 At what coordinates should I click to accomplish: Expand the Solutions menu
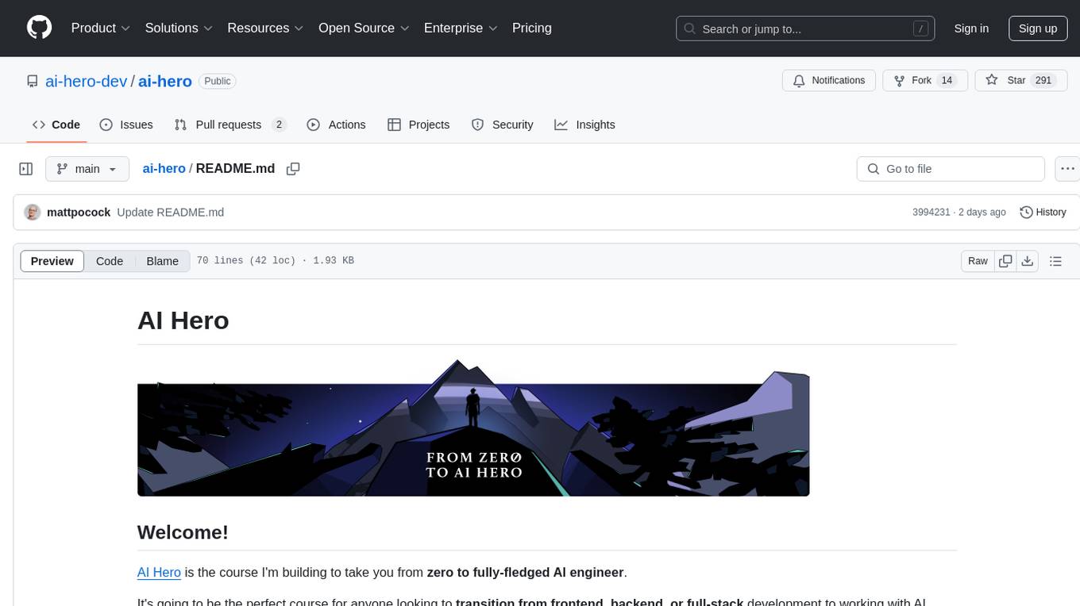coord(179,28)
